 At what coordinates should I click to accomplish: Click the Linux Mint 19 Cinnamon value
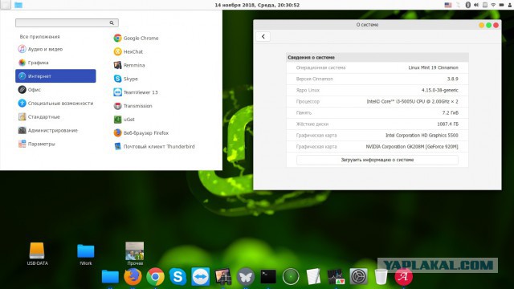(433, 67)
